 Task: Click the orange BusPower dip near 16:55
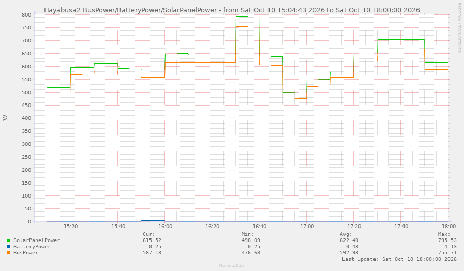295,98
